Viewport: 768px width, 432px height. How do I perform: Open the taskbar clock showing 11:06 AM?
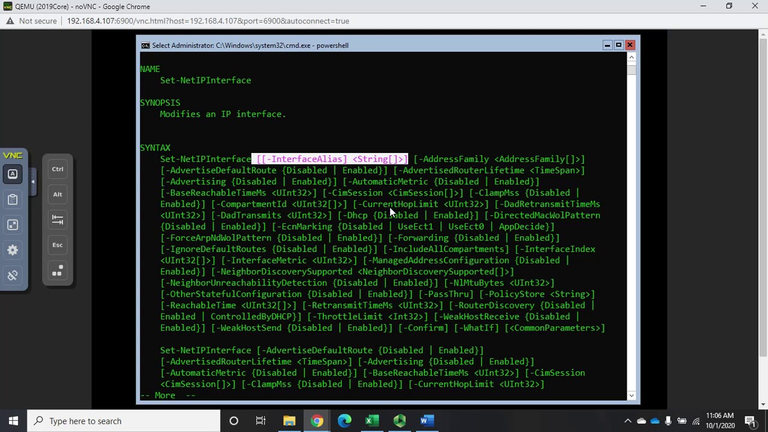point(720,421)
